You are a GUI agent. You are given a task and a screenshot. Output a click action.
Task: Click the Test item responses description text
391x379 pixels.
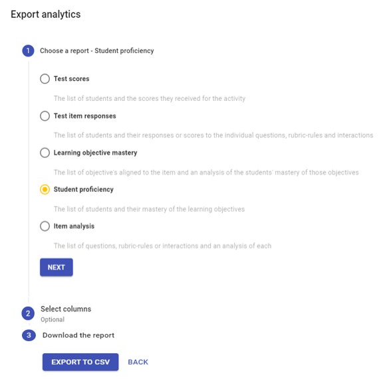pos(213,135)
